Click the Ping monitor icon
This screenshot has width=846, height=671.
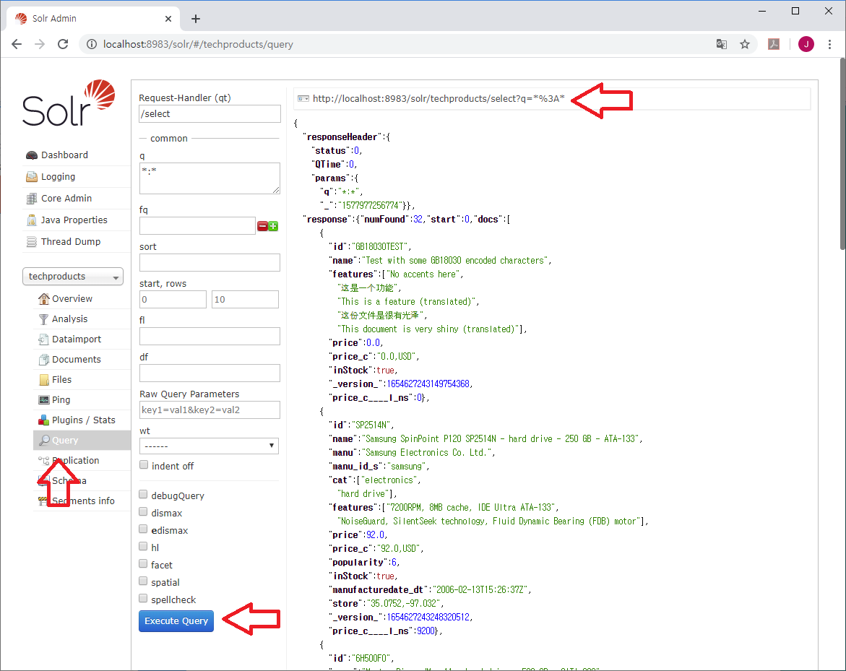[x=43, y=399]
